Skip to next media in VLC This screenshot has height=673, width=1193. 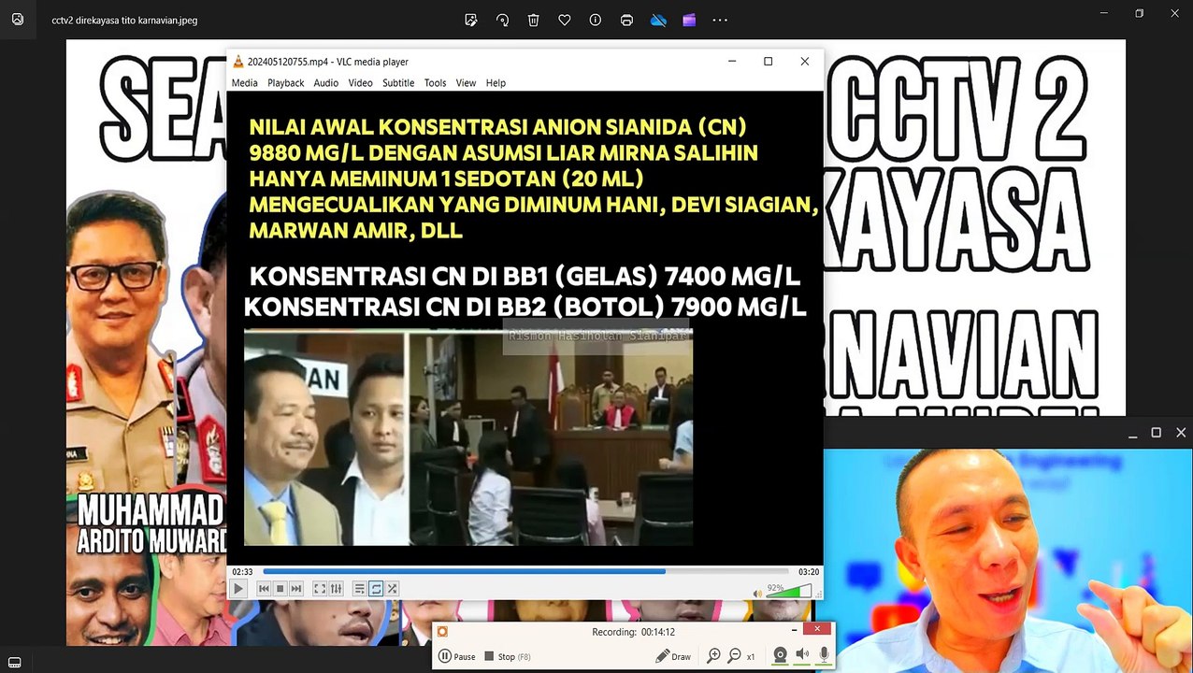(x=296, y=589)
